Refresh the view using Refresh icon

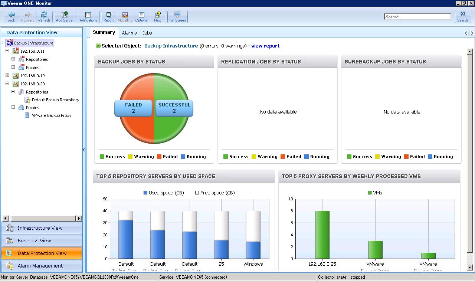(44, 17)
